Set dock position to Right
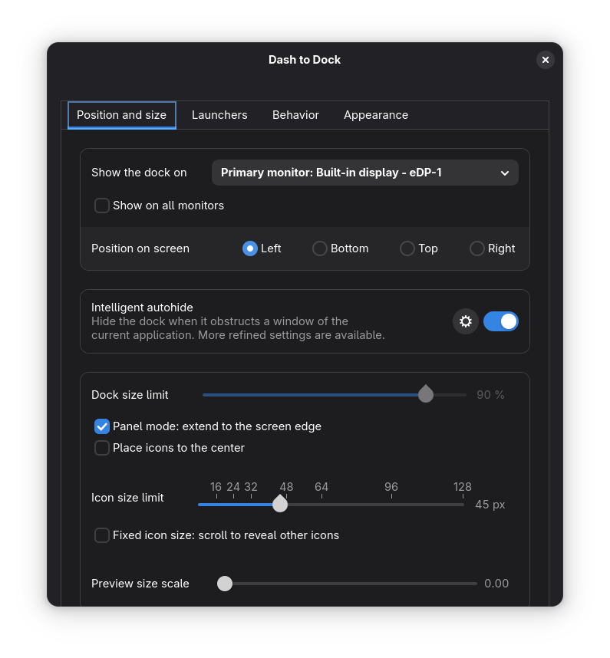Screen dimensions: 610x658 477,248
